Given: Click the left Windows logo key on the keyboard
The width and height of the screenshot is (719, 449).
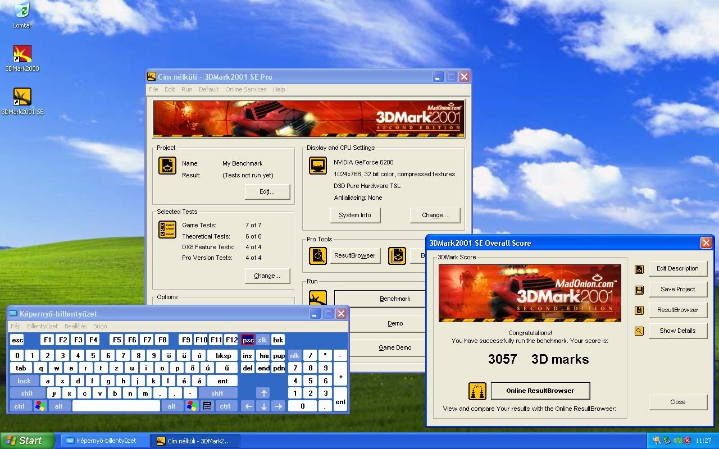Looking at the screenshot, I should (40, 406).
